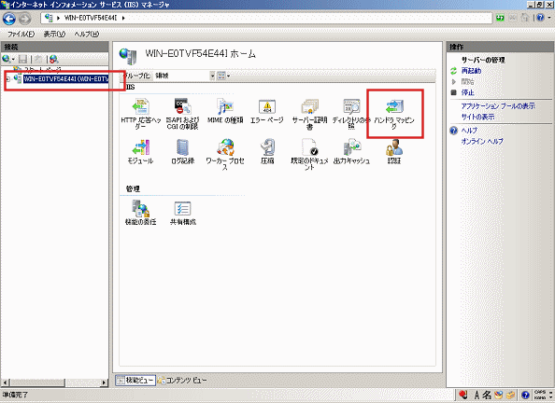This screenshot has width=555, height=403.
Task: Open the グループ化 combo box
Action: coord(184,76)
